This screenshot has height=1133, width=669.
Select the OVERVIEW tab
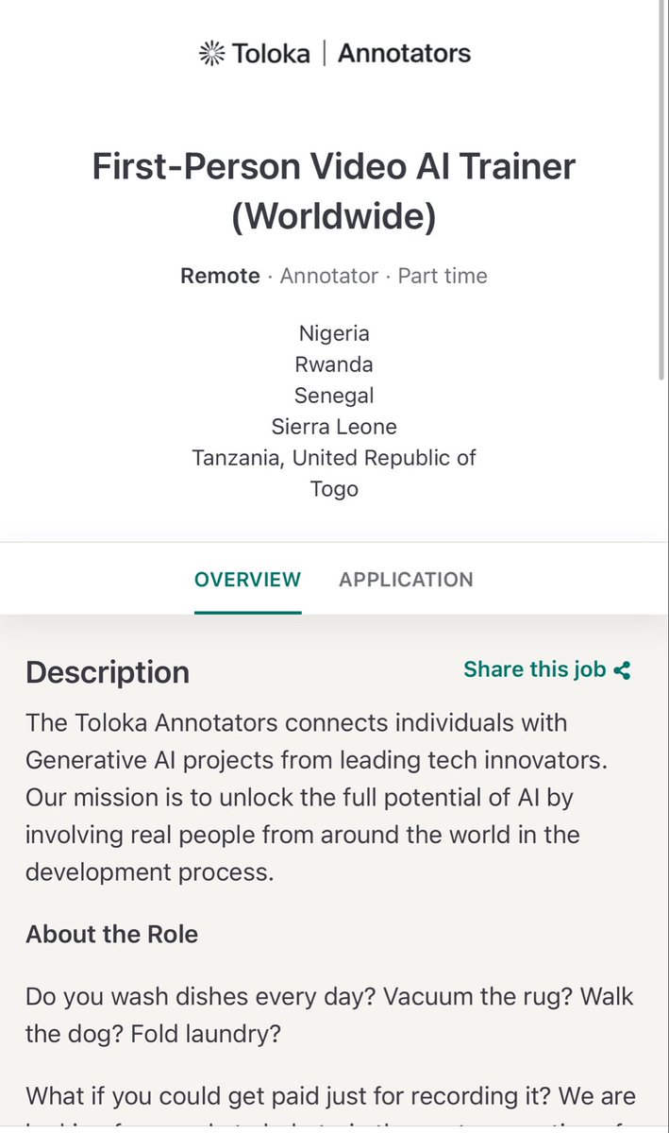coord(248,580)
